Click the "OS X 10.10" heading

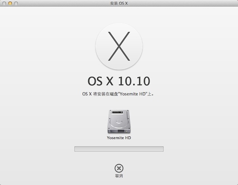click(x=119, y=81)
